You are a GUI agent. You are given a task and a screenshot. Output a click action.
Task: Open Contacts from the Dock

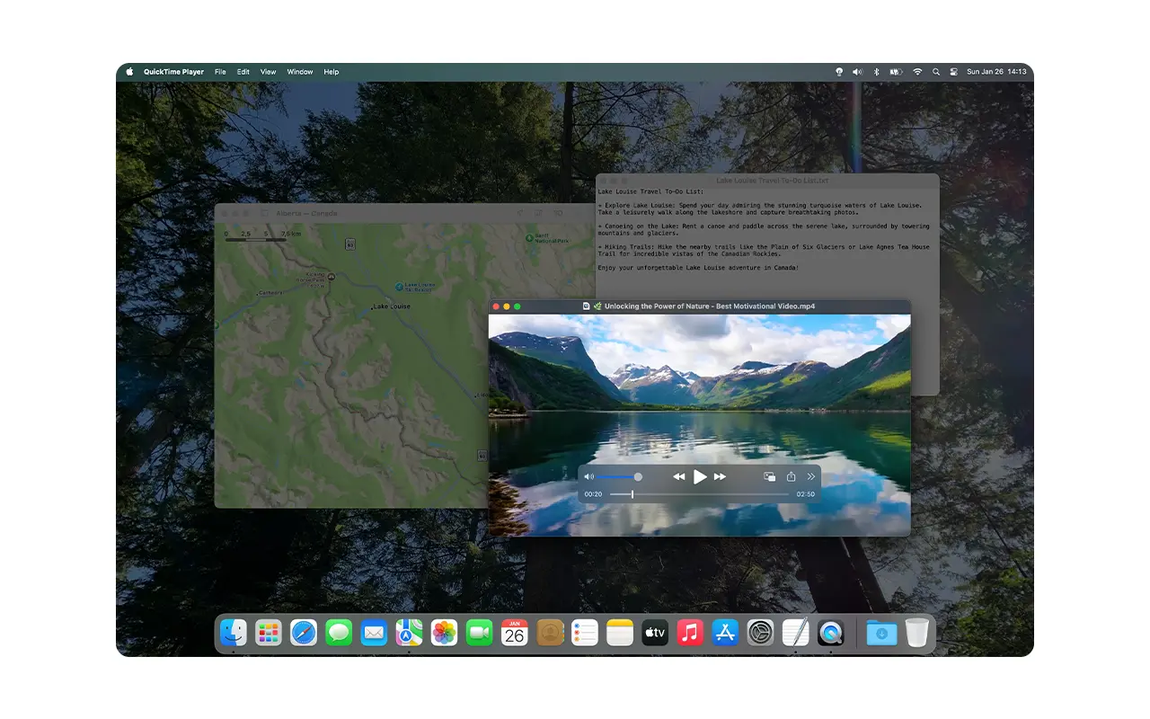coord(550,633)
